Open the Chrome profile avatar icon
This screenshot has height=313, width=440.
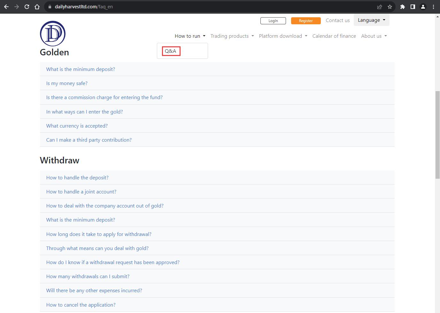tap(423, 7)
